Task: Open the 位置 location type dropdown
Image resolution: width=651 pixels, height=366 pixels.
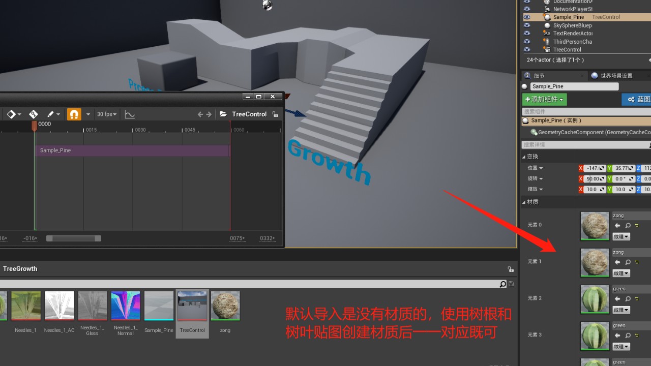Action: (535, 168)
